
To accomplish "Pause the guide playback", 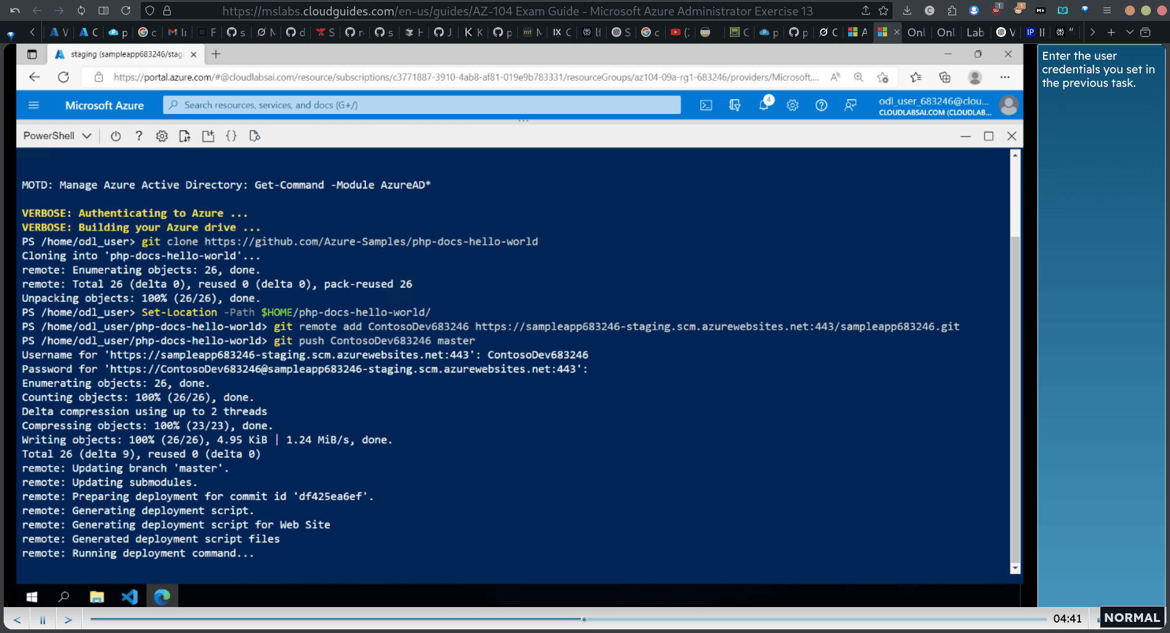I will [43, 619].
